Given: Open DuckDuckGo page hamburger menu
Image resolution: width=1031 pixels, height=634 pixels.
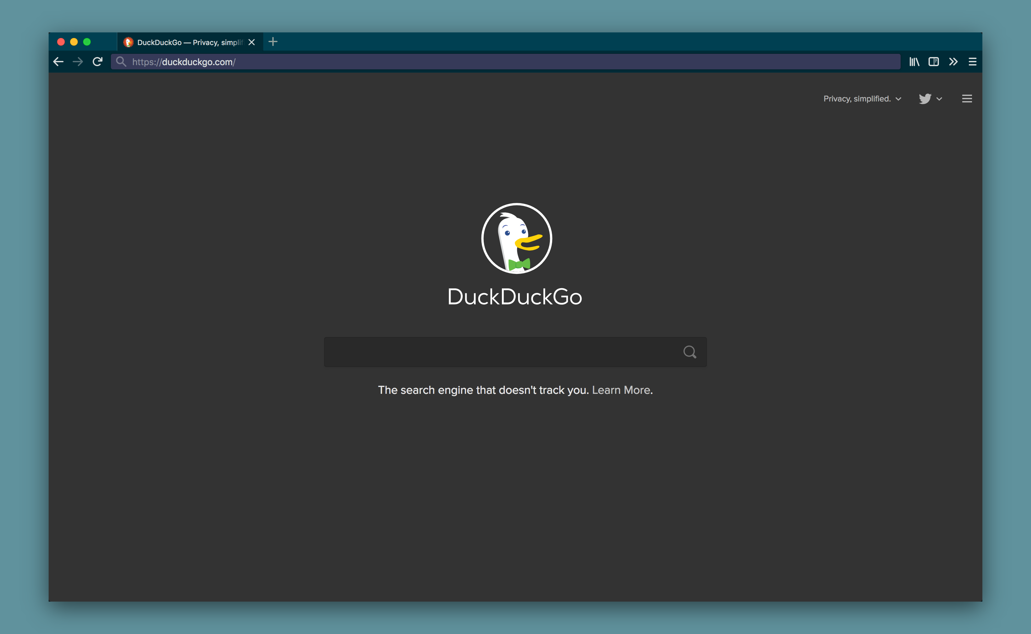Looking at the screenshot, I should coord(967,99).
